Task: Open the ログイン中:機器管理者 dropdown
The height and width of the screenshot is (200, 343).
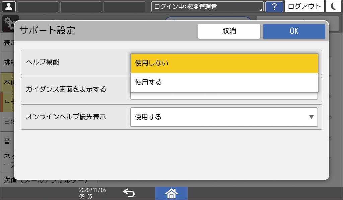Action: click(x=207, y=6)
